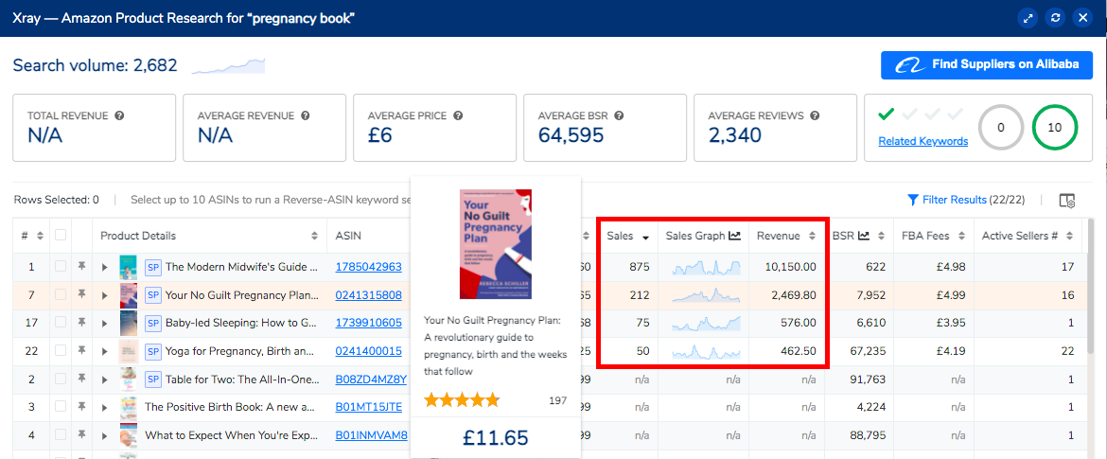Toggle the select-all checkbox in table header
Viewport: 1107px width, 459px height.
[x=61, y=235]
